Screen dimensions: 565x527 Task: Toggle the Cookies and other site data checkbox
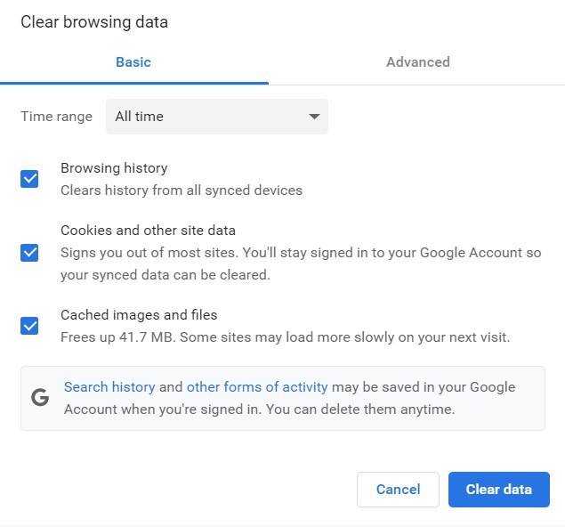coord(29,253)
